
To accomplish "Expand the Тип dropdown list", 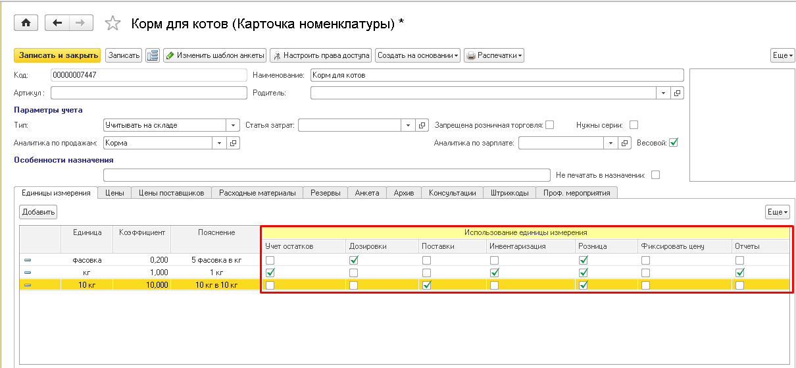I will point(233,125).
